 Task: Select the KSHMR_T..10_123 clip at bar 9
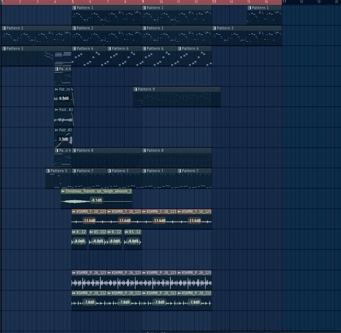coord(159,219)
